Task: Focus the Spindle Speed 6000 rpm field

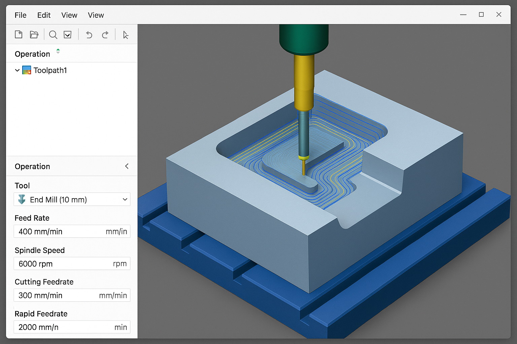Action: click(72, 264)
